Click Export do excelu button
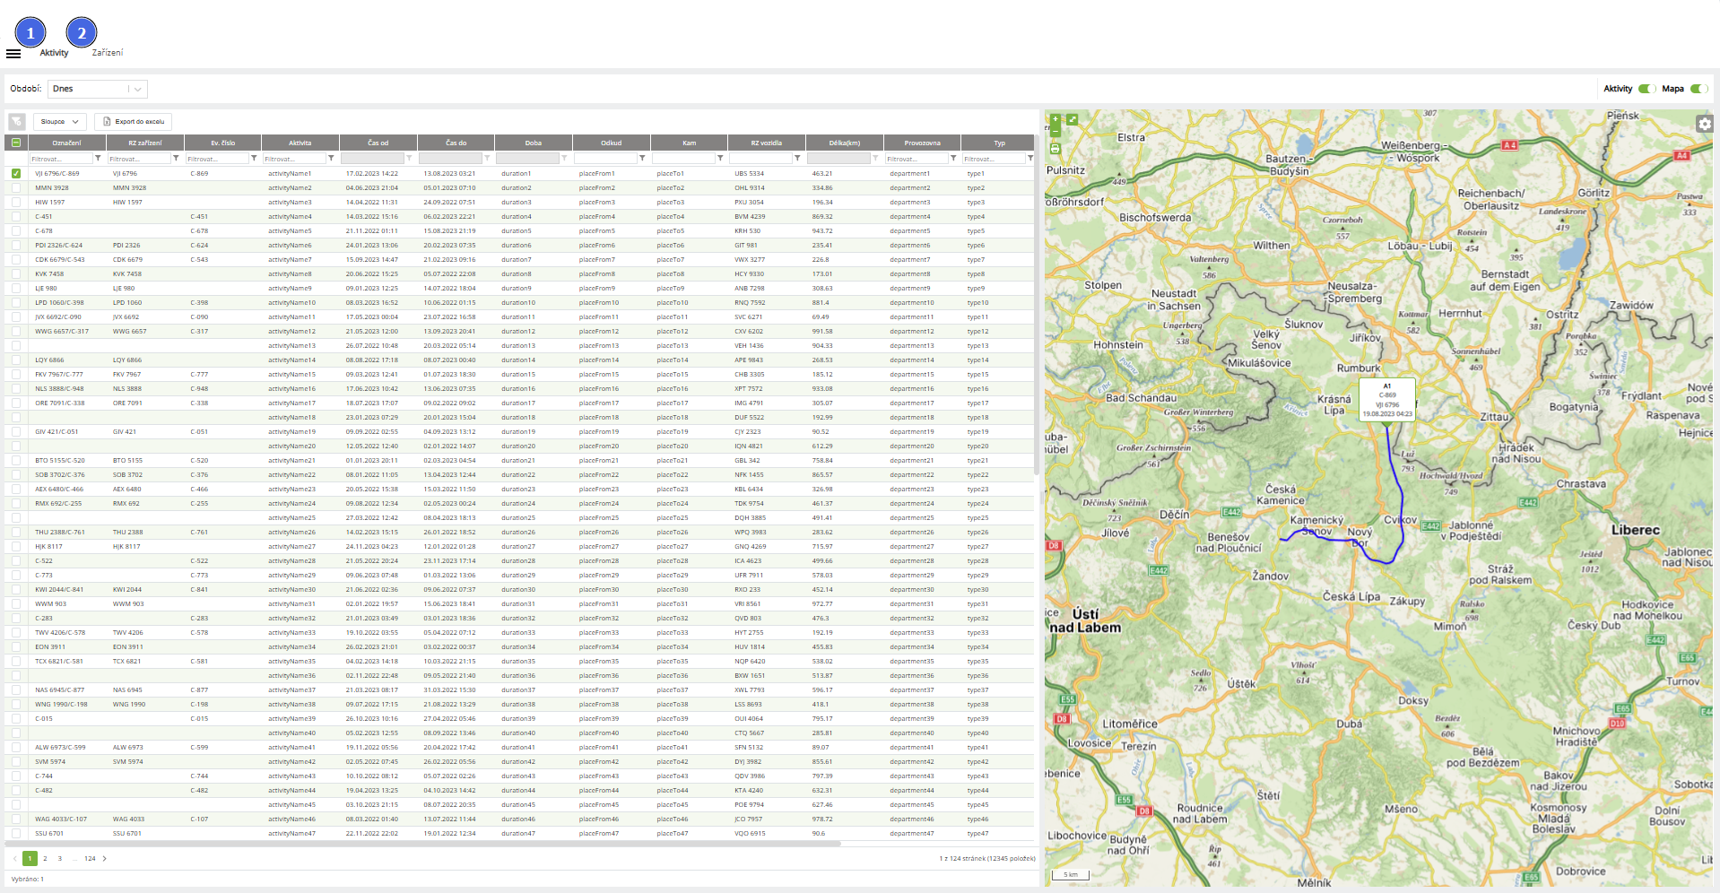1720x893 pixels. pyautogui.click(x=133, y=122)
